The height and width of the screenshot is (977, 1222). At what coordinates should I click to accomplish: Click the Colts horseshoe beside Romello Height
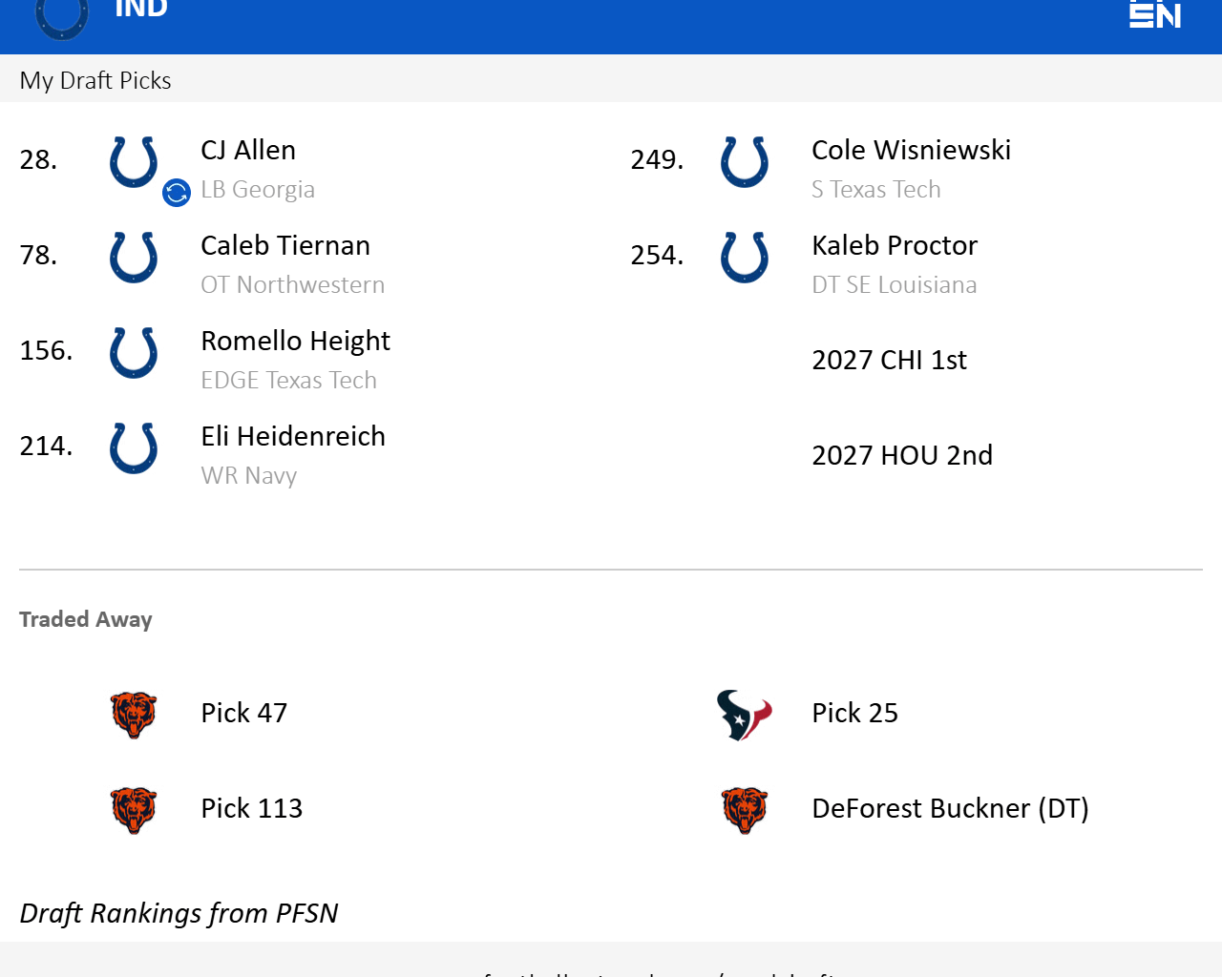tap(133, 353)
